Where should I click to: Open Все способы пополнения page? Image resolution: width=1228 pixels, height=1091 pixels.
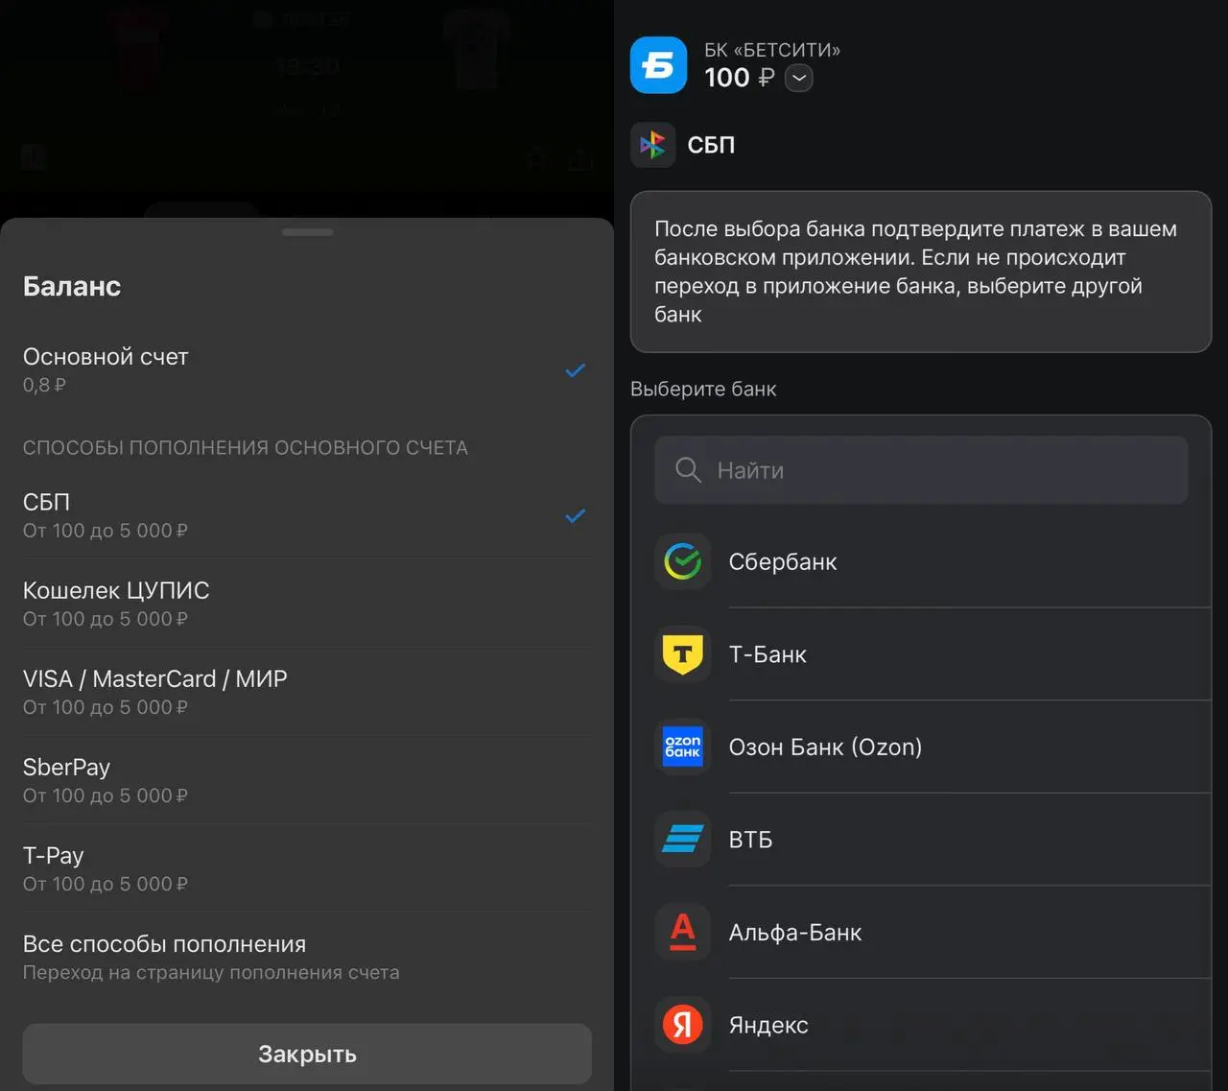point(307,958)
